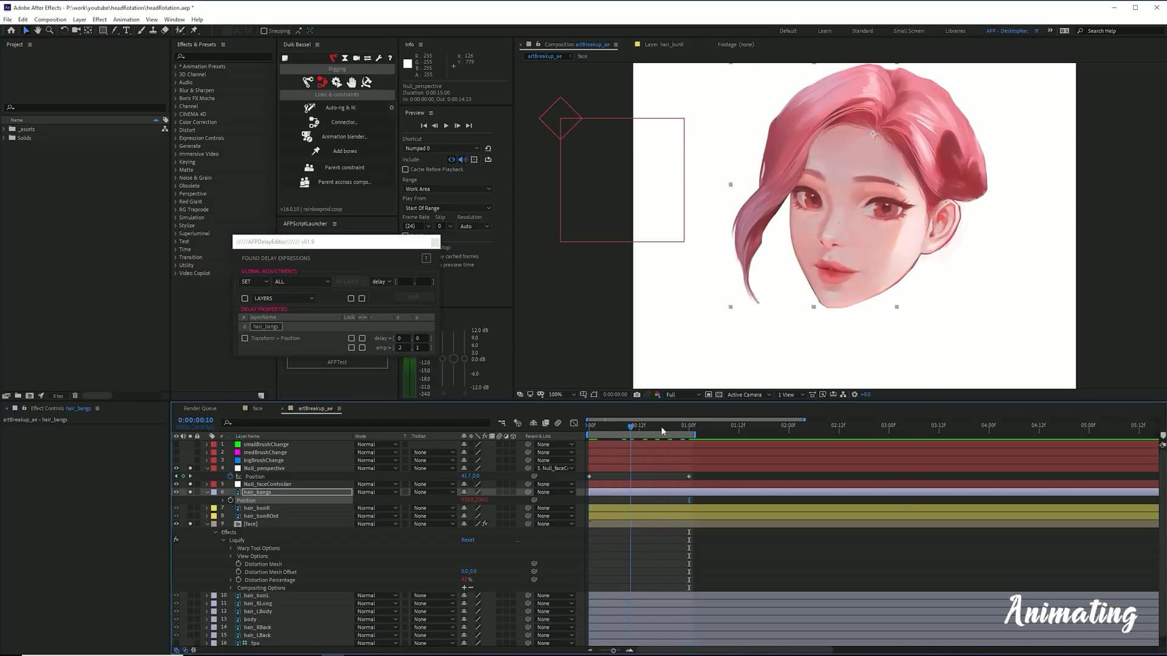Select the Eraser tool
This screenshot has height=656, width=1167.
pos(165,30)
